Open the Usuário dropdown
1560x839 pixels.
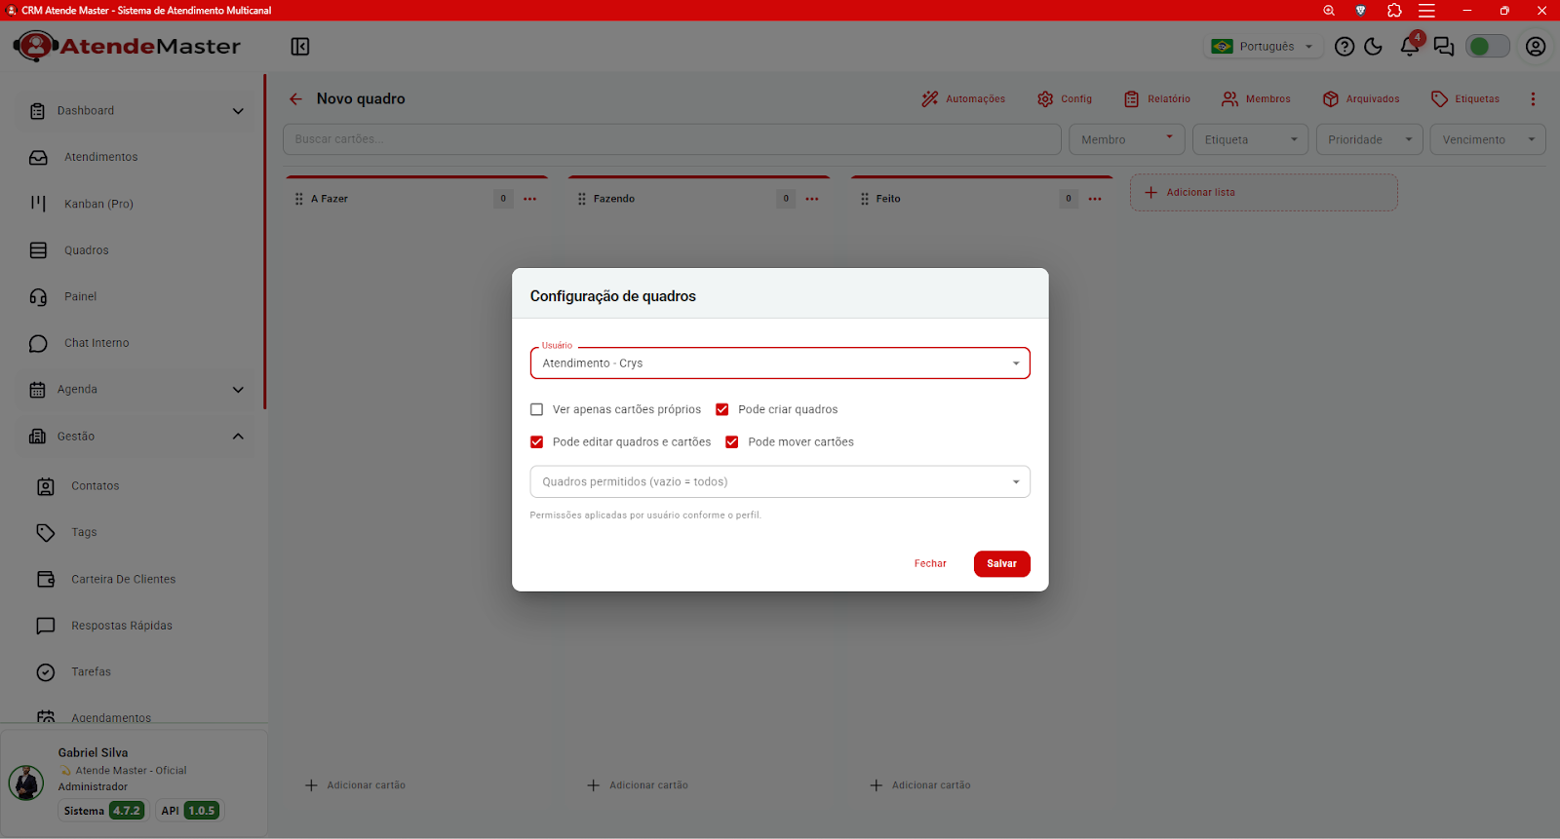click(x=780, y=363)
